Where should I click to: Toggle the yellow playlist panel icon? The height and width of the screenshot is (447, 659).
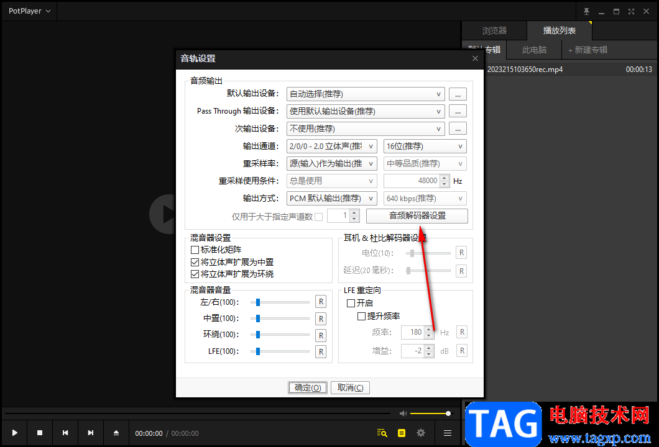pyautogui.click(x=402, y=433)
